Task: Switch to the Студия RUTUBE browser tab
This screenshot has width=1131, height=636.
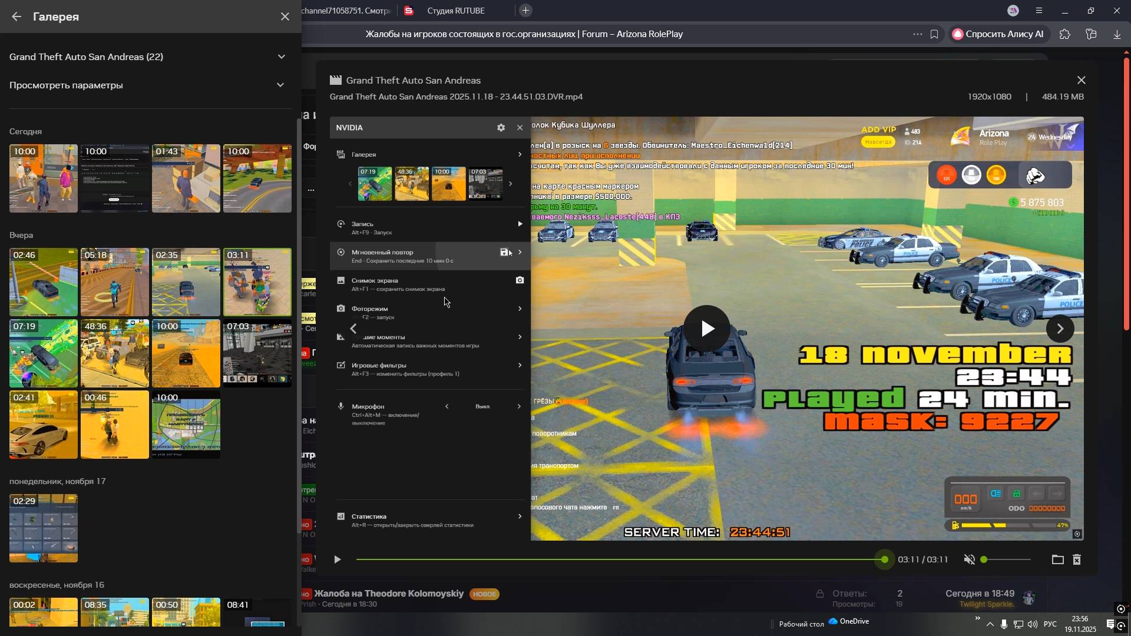Action: tap(455, 11)
